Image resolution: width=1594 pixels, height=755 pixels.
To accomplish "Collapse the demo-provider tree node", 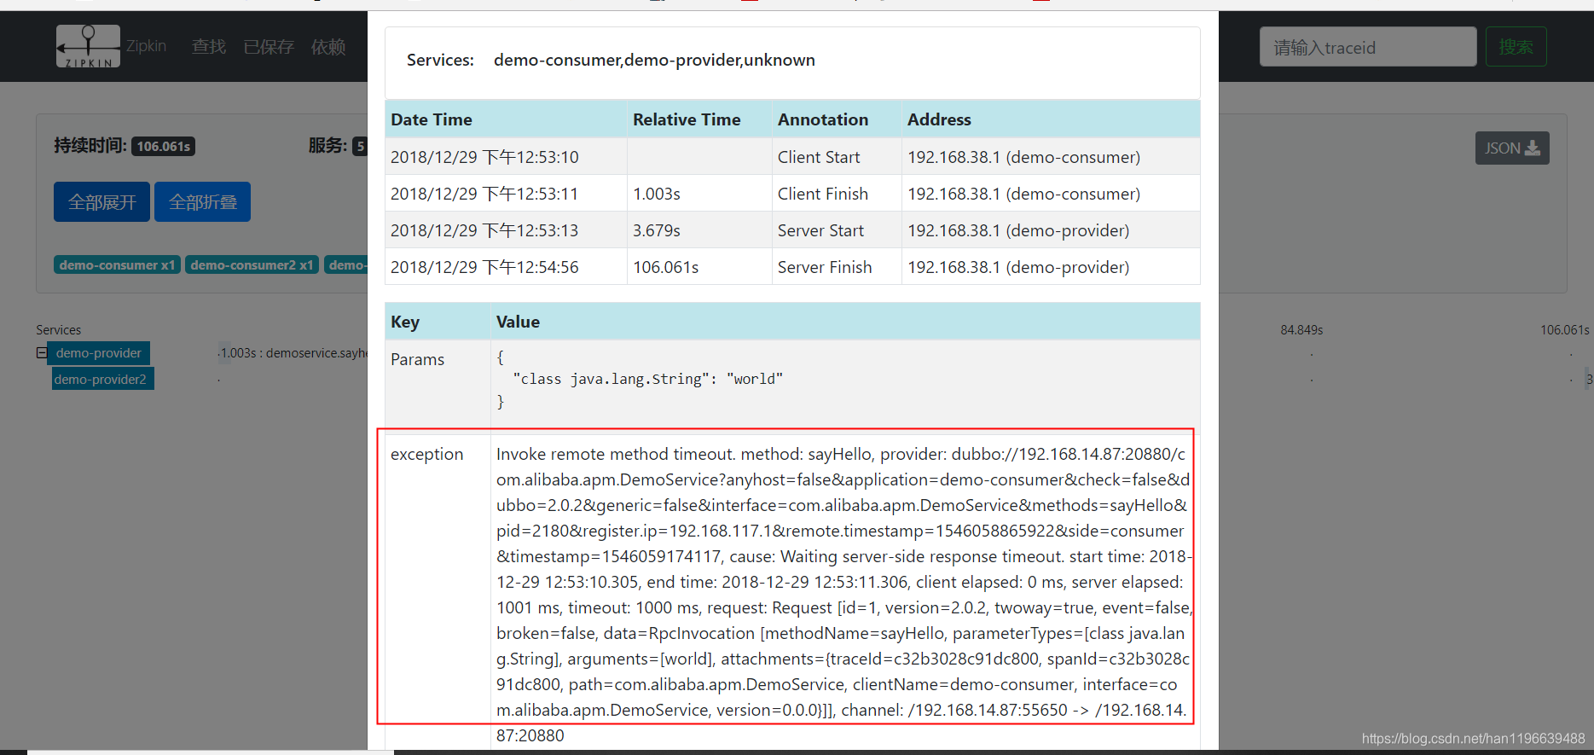I will [41, 352].
